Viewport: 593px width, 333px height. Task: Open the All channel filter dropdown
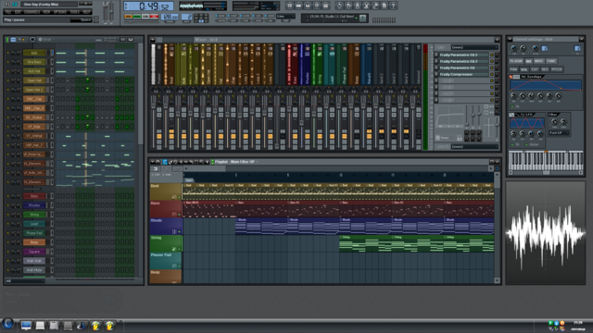tap(25, 281)
